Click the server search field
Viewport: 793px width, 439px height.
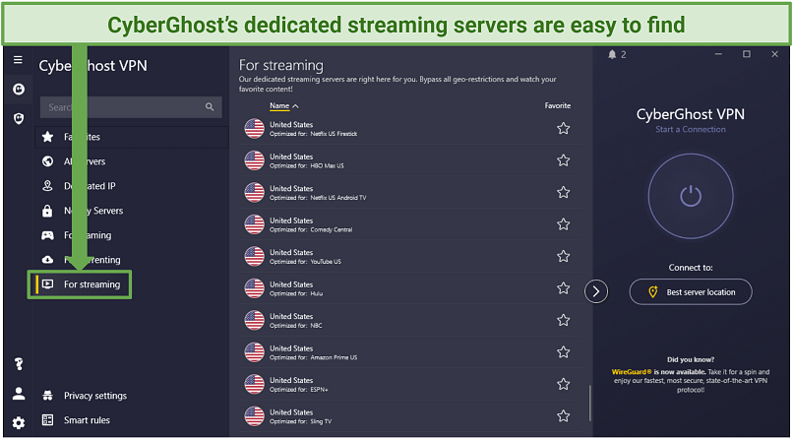point(131,106)
